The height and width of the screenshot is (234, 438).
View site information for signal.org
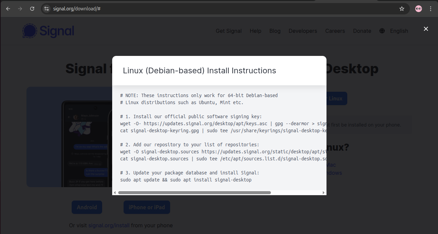47,9
